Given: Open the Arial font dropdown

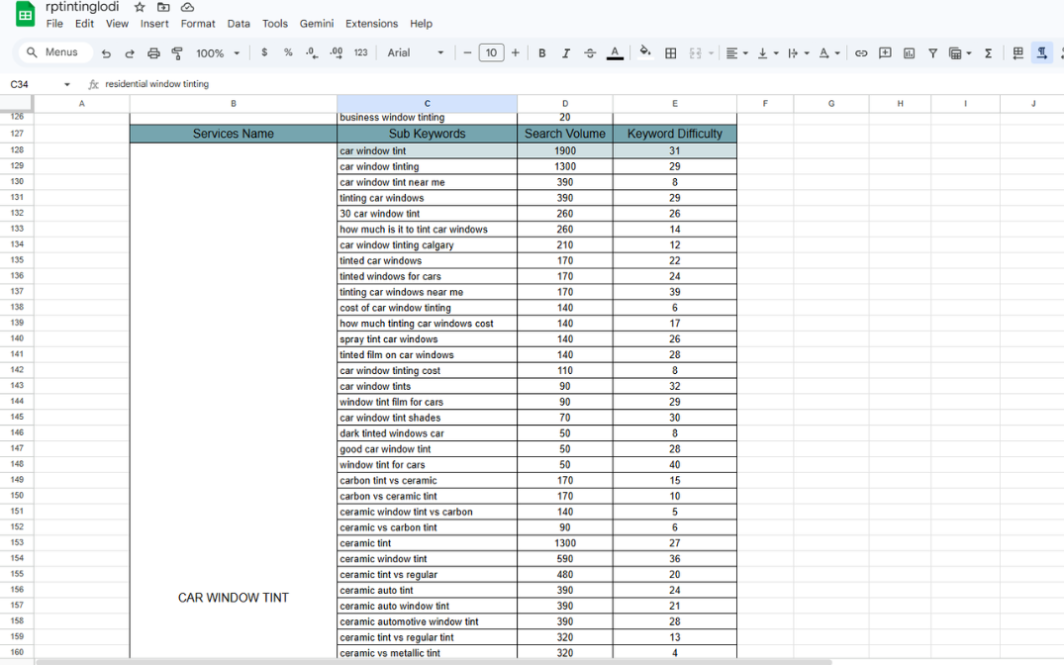Looking at the screenshot, I should pos(415,53).
